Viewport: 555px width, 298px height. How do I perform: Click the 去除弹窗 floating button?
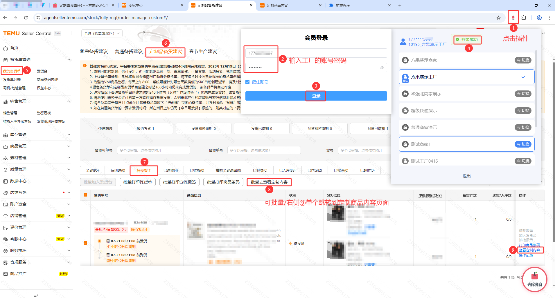[x=535, y=279]
